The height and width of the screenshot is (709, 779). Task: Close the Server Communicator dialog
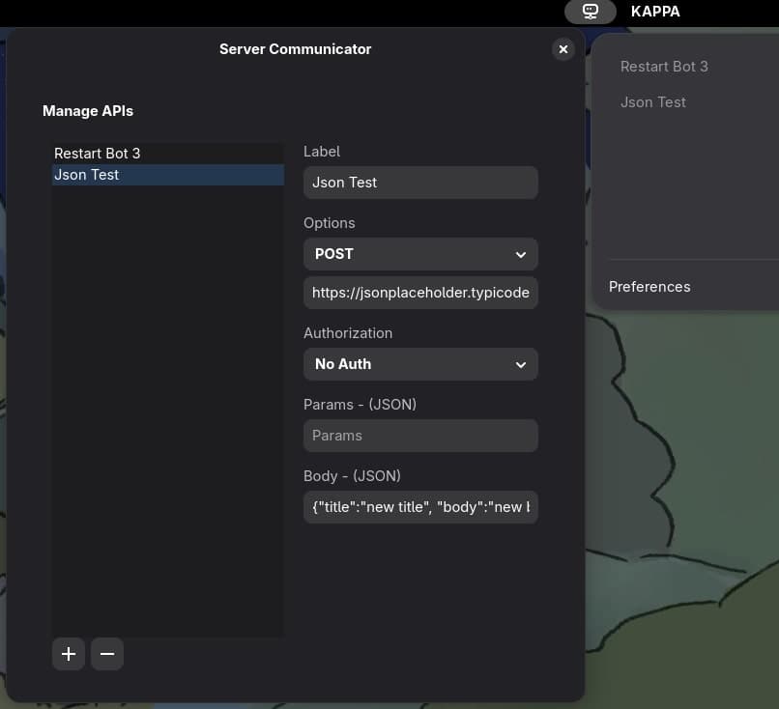[x=563, y=49]
